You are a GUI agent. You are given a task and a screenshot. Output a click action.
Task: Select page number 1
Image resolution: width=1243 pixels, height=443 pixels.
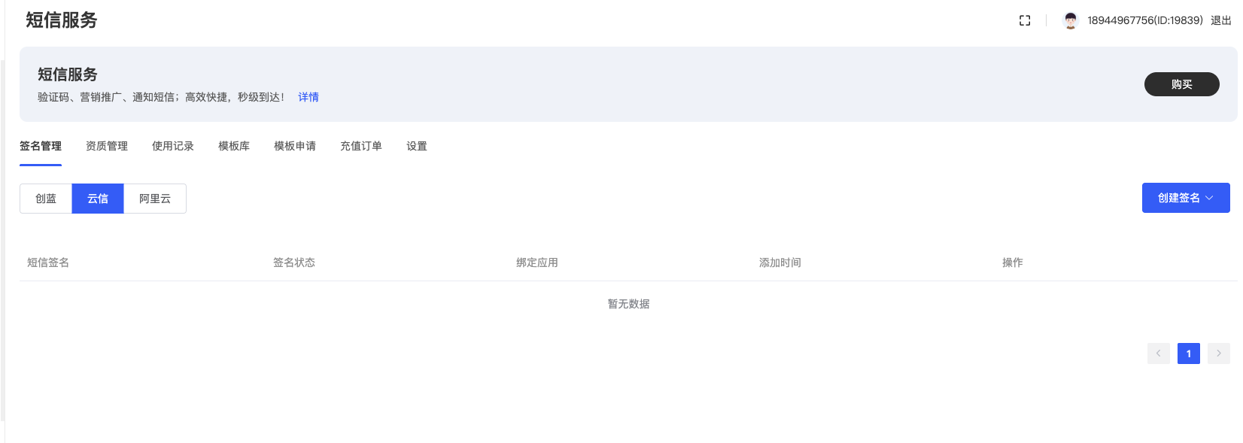click(1189, 353)
